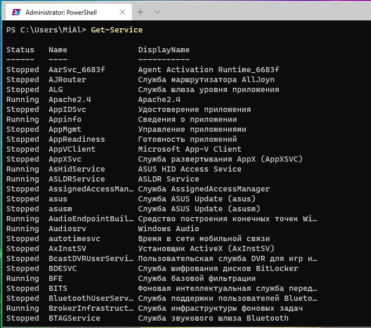The width and height of the screenshot is (371, 328).
Task: Click the BrokerInfrastruct… service name
Action: click(91, 308)
